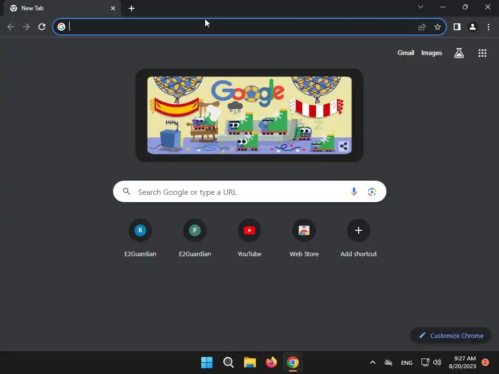
Task: Click the browser back arrow
Action: 11,27
